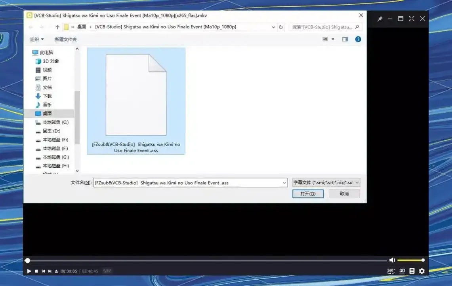Stop the video playback

(x=36, y=271)
